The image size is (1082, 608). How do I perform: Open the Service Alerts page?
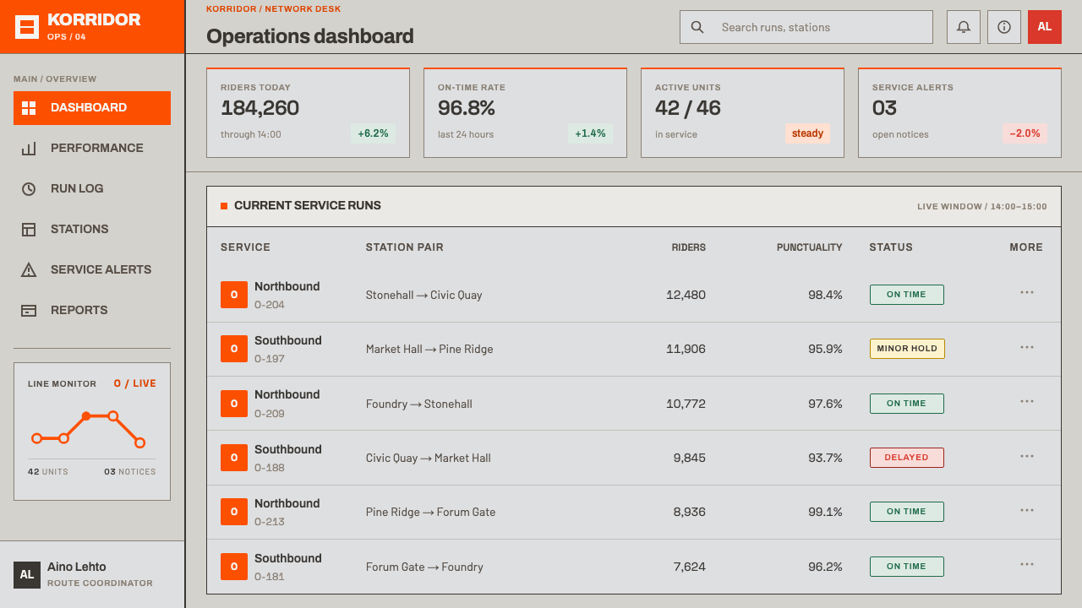92,270
